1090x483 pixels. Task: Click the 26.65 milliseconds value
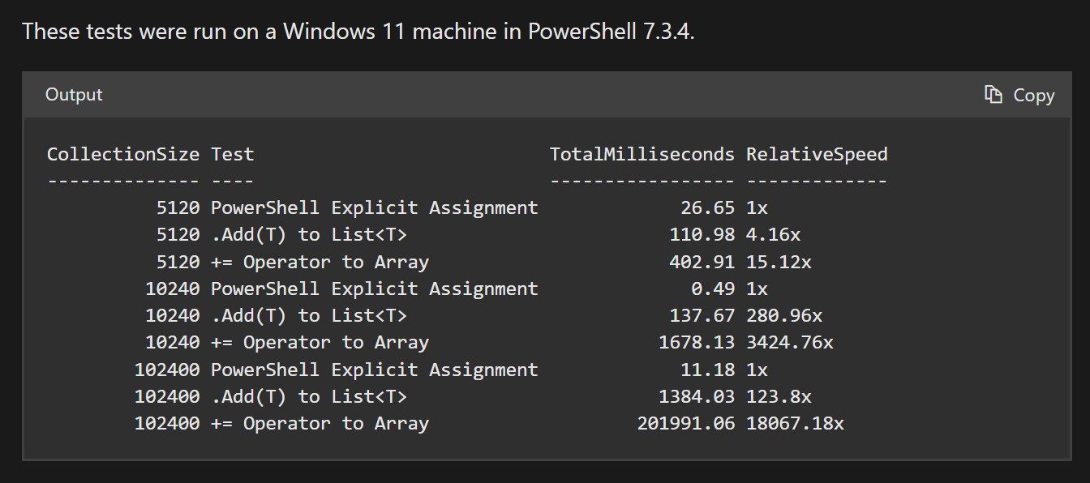click(x=708, y=207)
